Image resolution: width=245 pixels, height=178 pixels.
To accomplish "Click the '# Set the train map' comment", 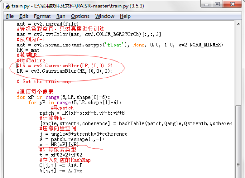I will click(x=44, y=82).
